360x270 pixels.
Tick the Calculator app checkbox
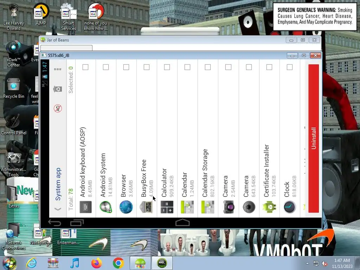tap(167, 67)
